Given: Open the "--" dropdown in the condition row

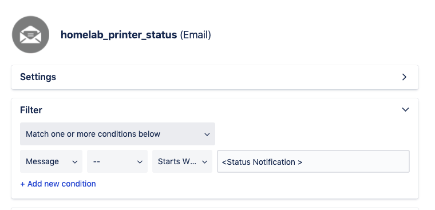Looking at the screenshot, I should pos(117,161).
